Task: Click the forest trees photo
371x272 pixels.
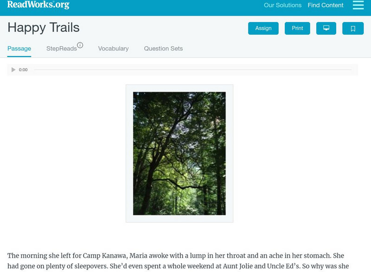Action: tap(179, 154)
